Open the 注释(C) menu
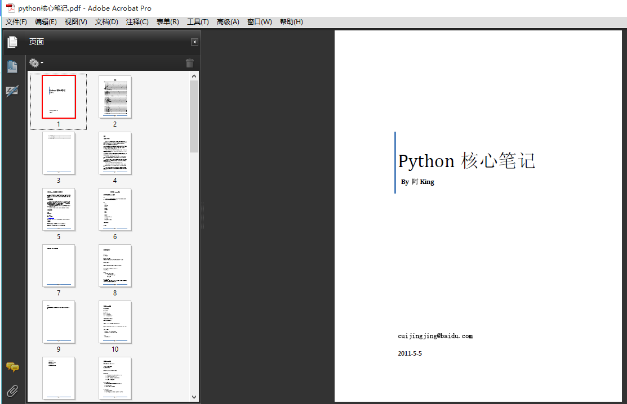 [137, 22]
